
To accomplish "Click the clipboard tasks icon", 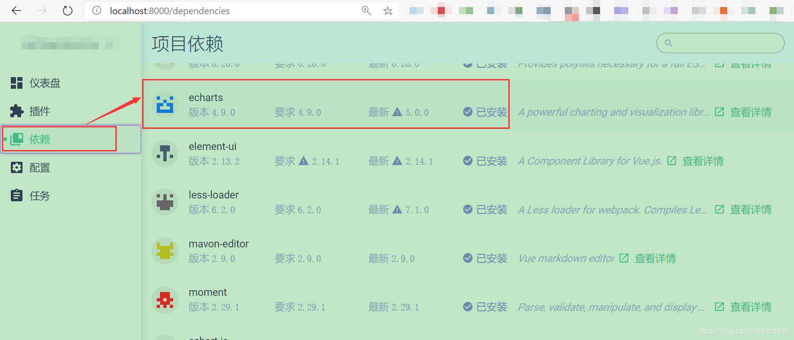I will [16, 195].
